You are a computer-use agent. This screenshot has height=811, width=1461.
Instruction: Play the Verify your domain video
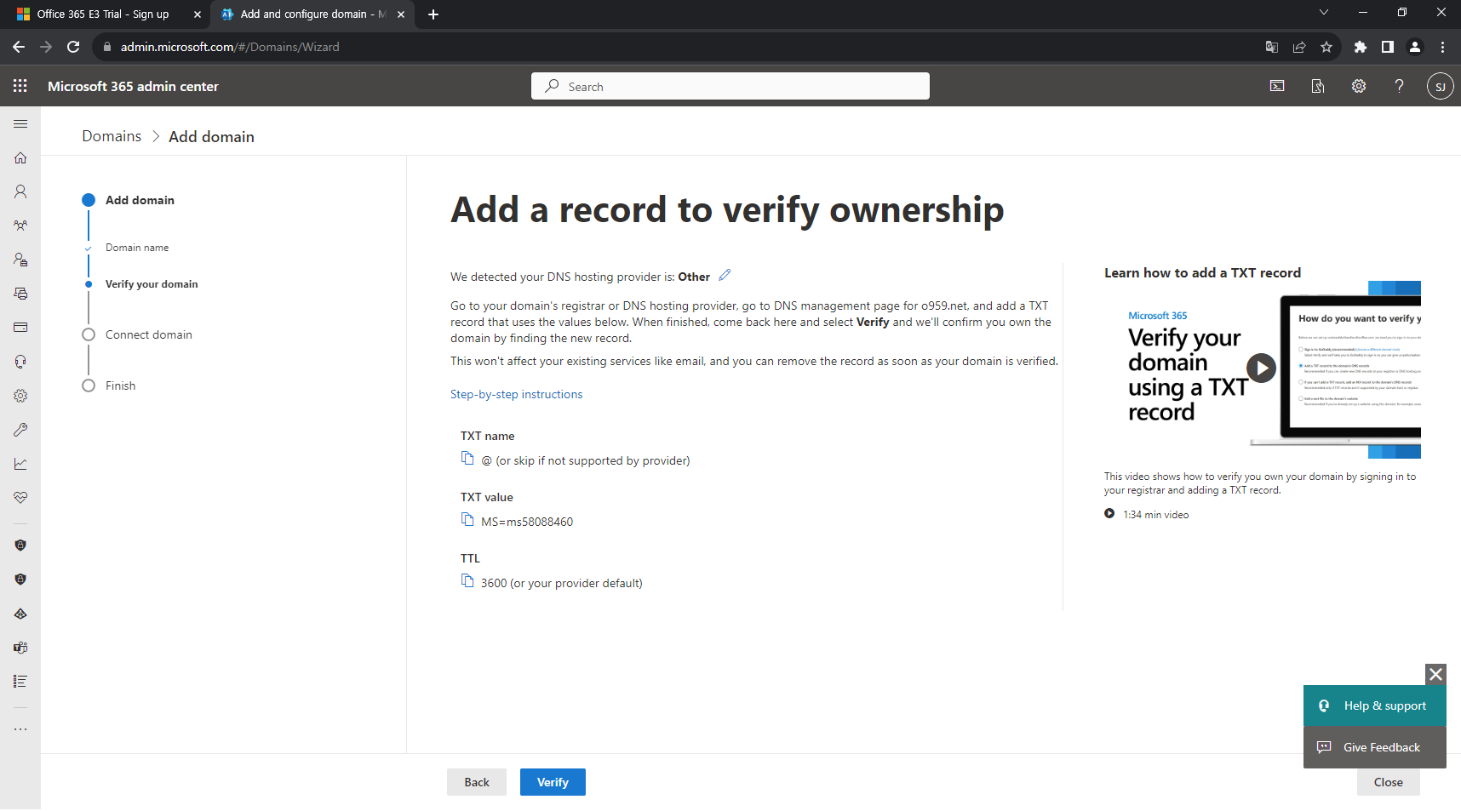(1261, 368)
